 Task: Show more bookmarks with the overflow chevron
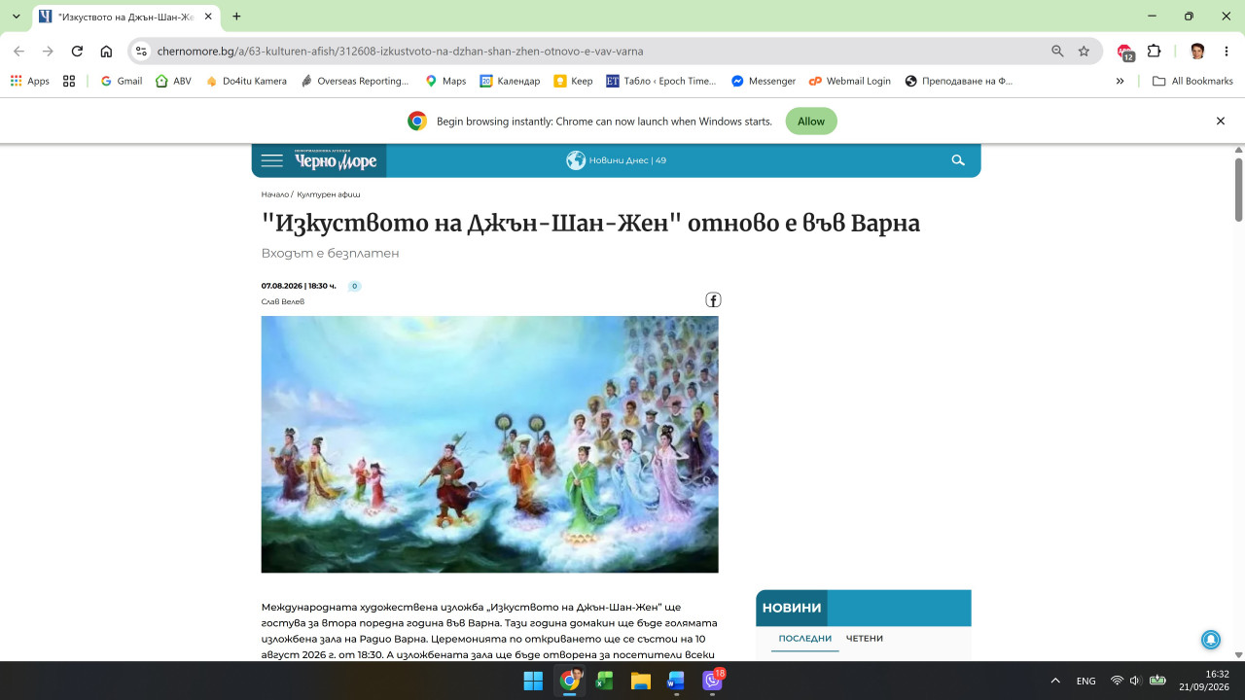point(1120,81)
